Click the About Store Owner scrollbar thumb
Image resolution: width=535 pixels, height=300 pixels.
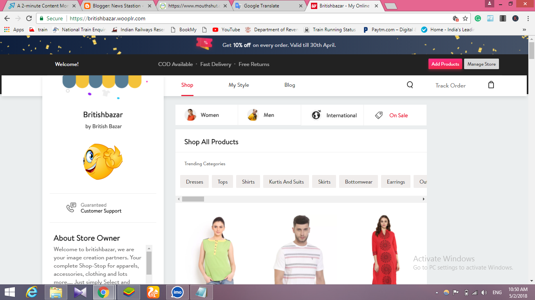pos(149,263)
